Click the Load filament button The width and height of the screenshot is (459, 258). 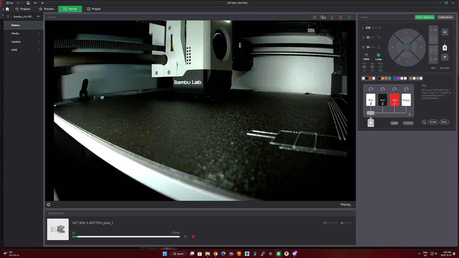pos(394,123)
